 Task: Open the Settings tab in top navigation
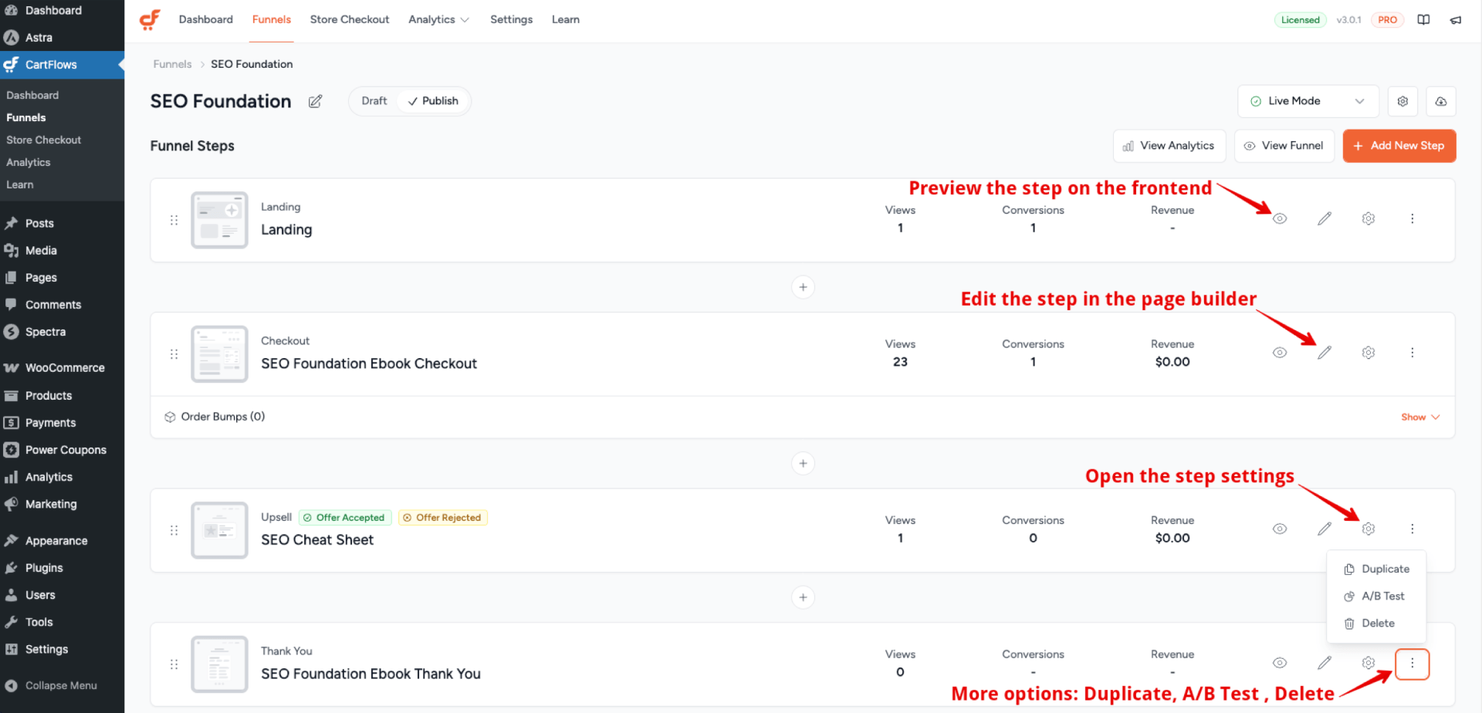[511, 19]
